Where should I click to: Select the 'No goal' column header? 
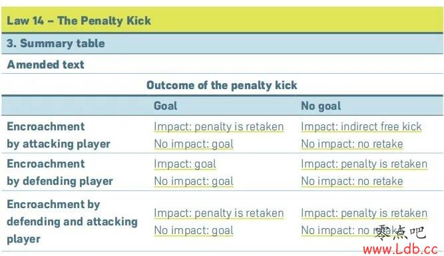click(321, 106)
